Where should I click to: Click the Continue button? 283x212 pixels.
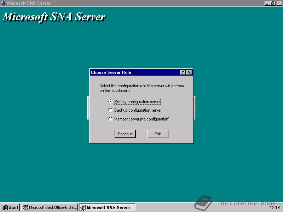coord(125,134)
